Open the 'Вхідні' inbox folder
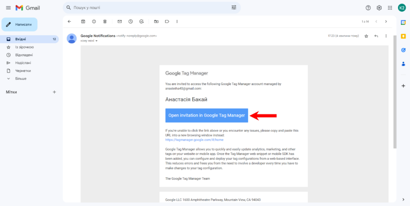 21,39
